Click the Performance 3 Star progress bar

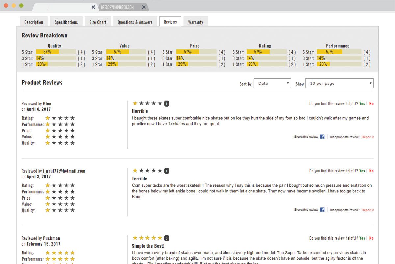pyautogui.click(x=339, y=58)
